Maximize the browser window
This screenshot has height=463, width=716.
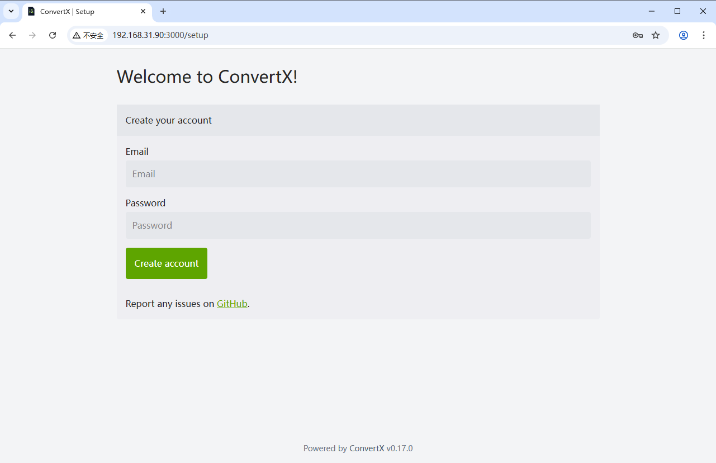(677, 11)
